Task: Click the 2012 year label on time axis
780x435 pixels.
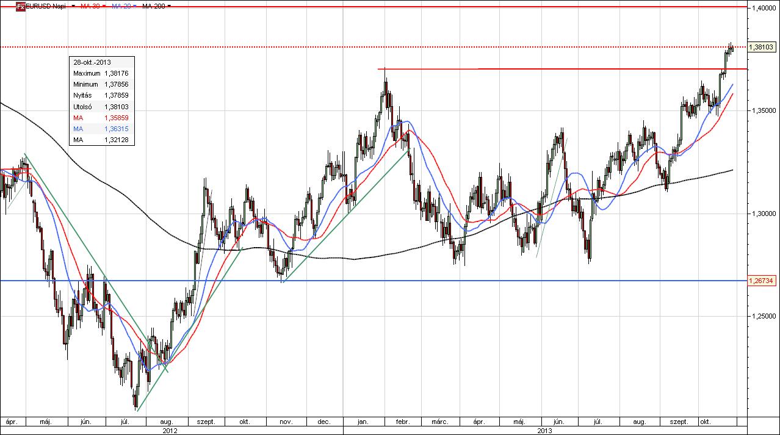Action: coord(170,431)
